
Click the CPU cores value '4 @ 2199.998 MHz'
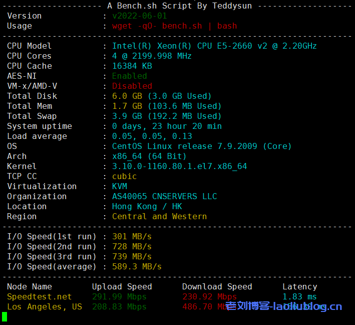[152, 56]
